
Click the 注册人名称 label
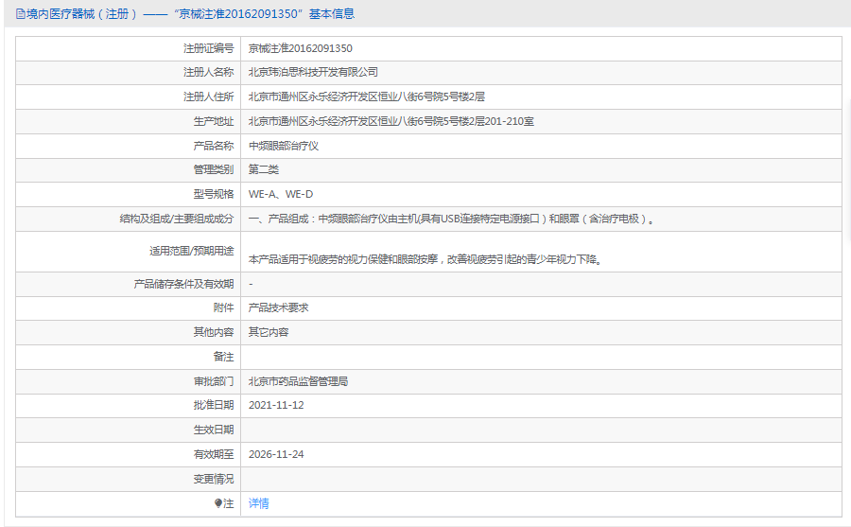(208, 72)
